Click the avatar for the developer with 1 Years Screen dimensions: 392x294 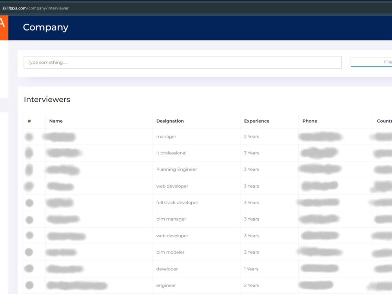point(29,269)
